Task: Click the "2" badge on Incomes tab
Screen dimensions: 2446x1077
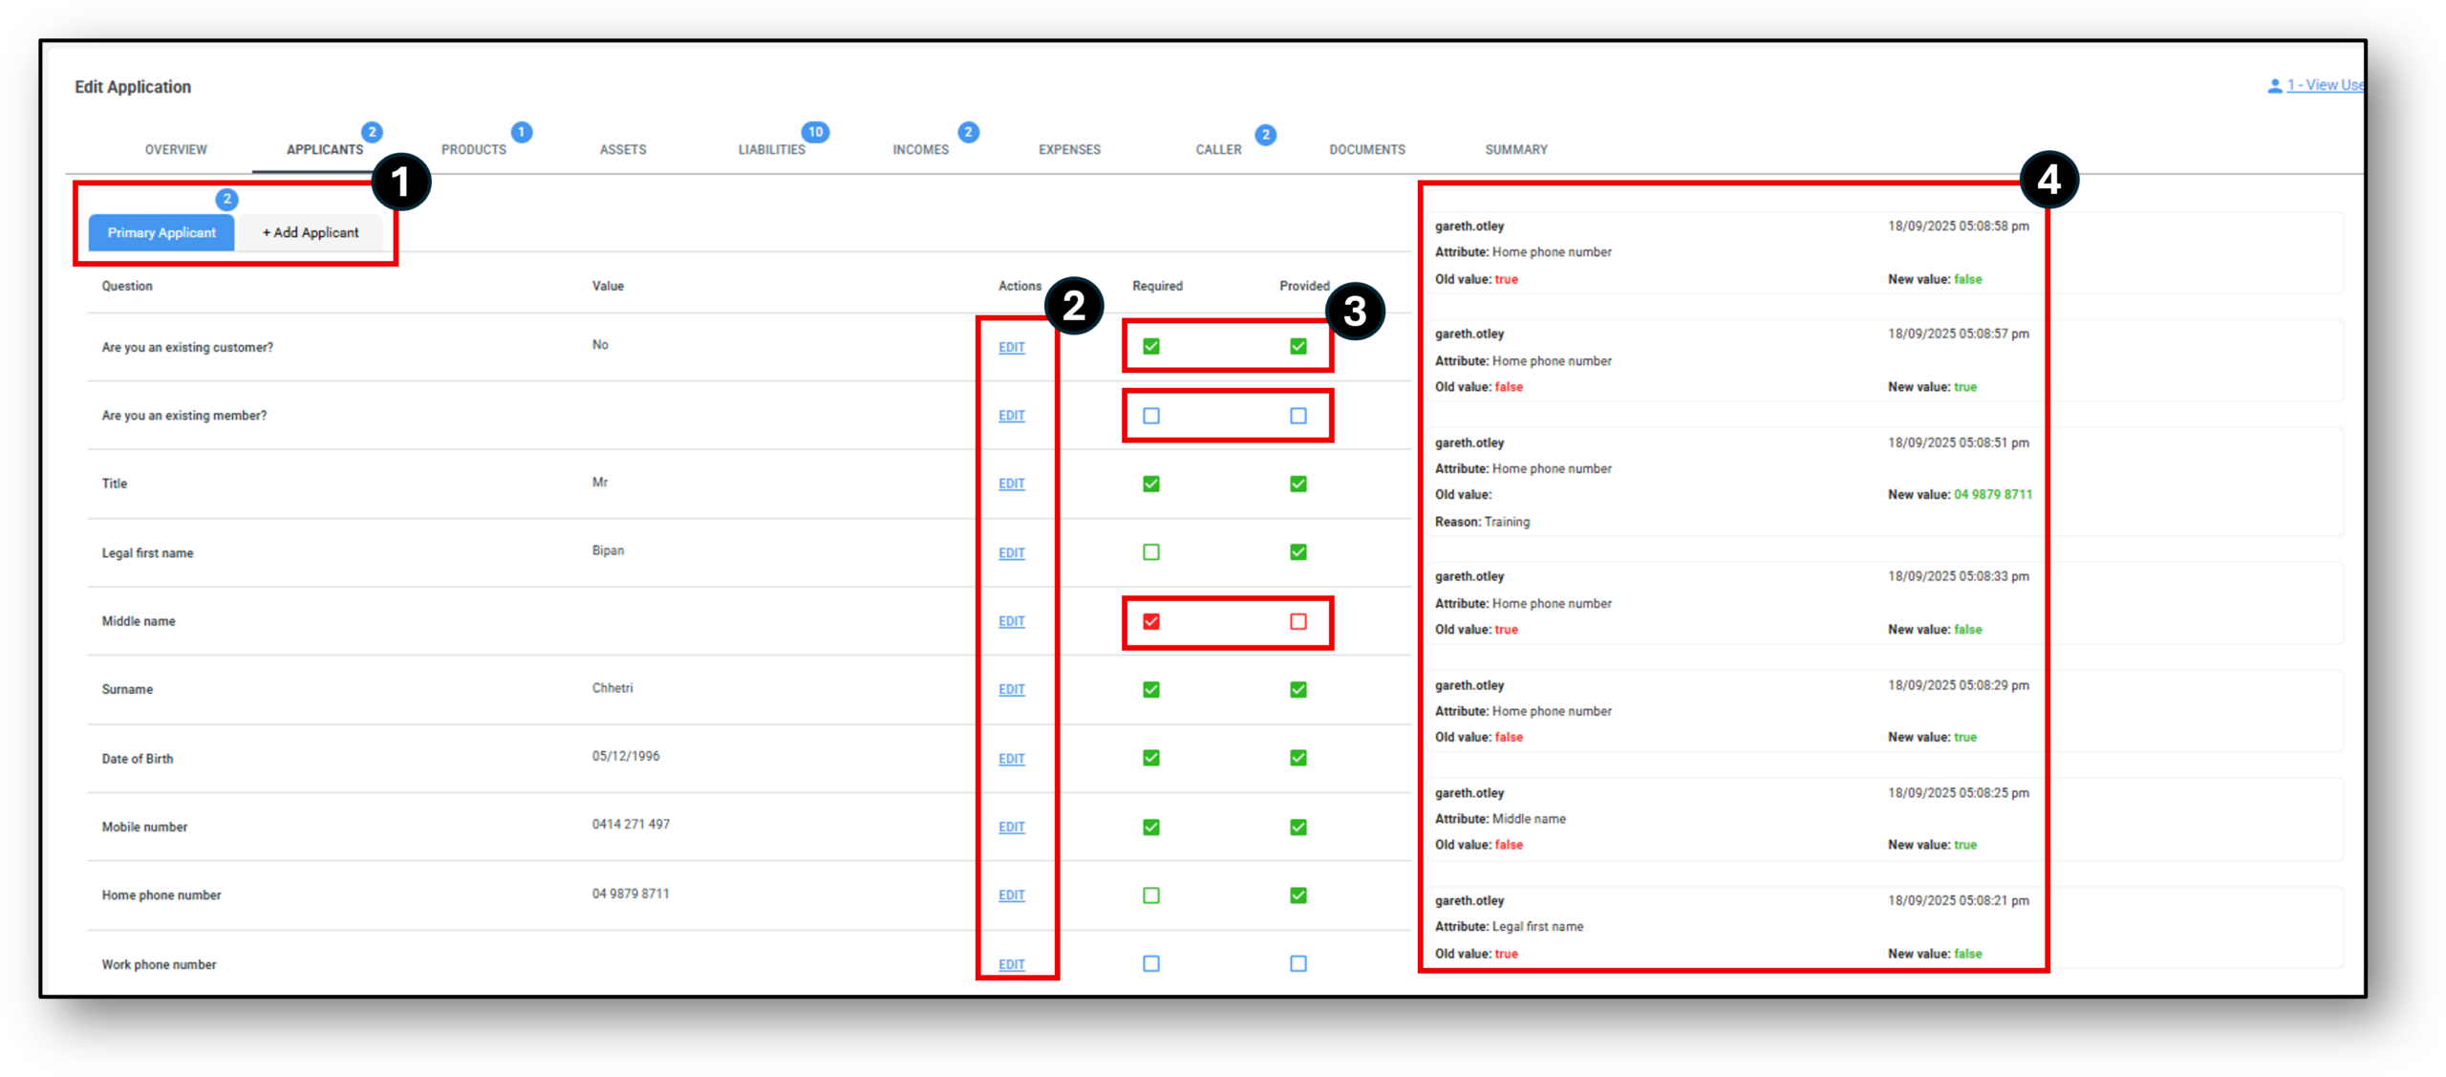Action: tap(969, 133)
